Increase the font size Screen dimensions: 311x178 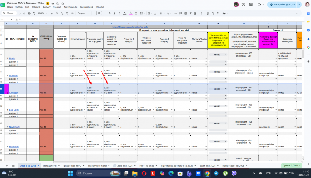tap(104, 13)
